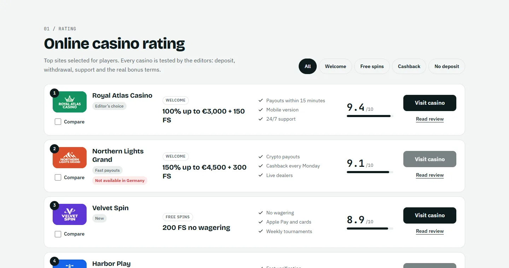509x268 pixels.
Task: Click 100% up to €3,000 + 150 FS offer
Action: pyautogui.click(x=204, y=116)
